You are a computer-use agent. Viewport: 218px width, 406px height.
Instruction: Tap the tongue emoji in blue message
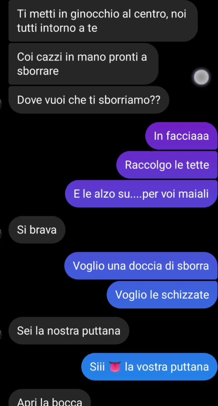[115, 367]
